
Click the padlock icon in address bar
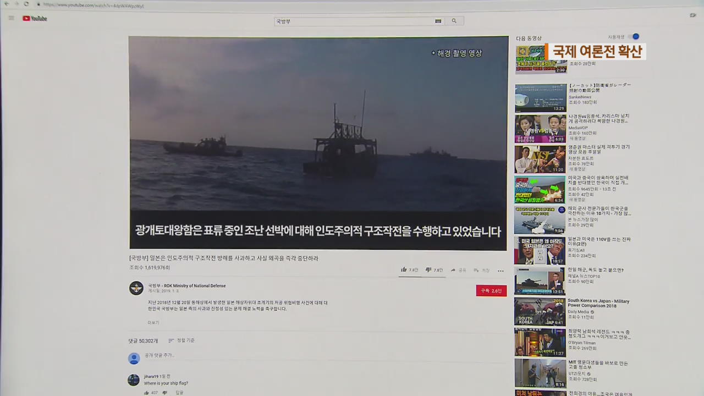(38, 5)
